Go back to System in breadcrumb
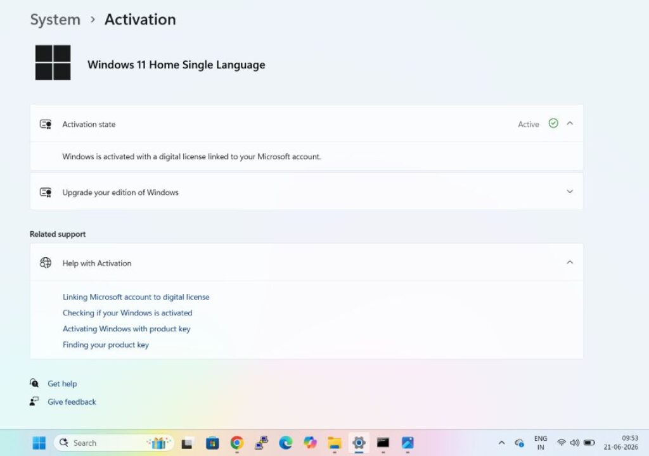Image resolution: width=649 pixels, height=456 pixels. click(55, 20)
